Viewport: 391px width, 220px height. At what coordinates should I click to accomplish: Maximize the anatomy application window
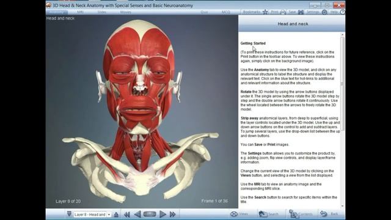click(327, 5)
